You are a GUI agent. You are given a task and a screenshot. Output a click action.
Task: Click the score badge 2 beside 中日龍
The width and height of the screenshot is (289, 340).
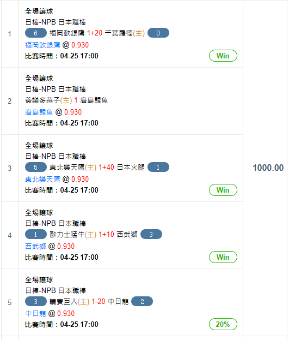click(142, 301)
